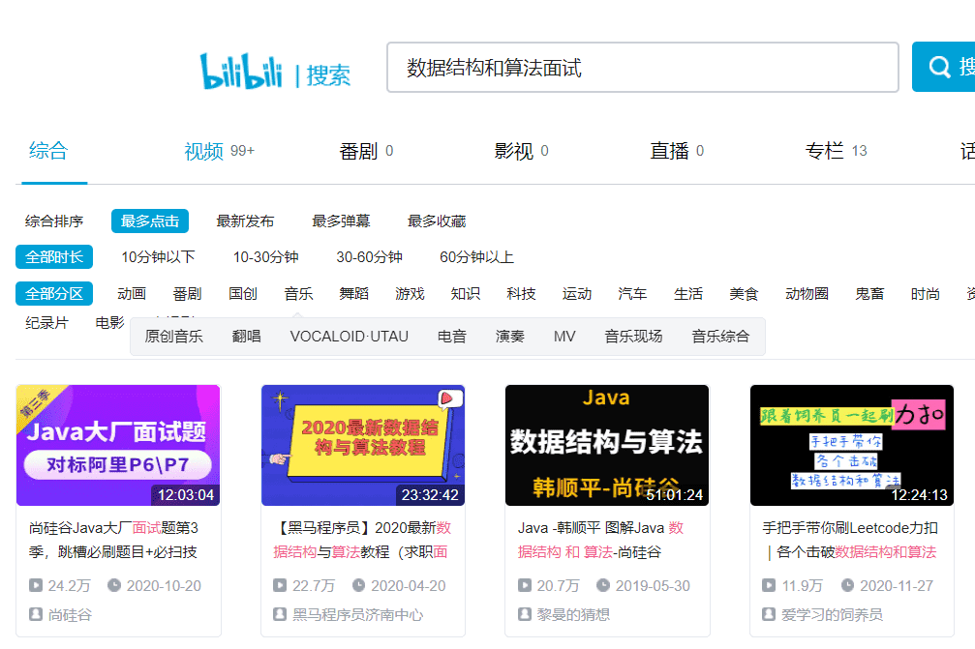Choose 电音 in the music submenu

[x=451, y=337]
